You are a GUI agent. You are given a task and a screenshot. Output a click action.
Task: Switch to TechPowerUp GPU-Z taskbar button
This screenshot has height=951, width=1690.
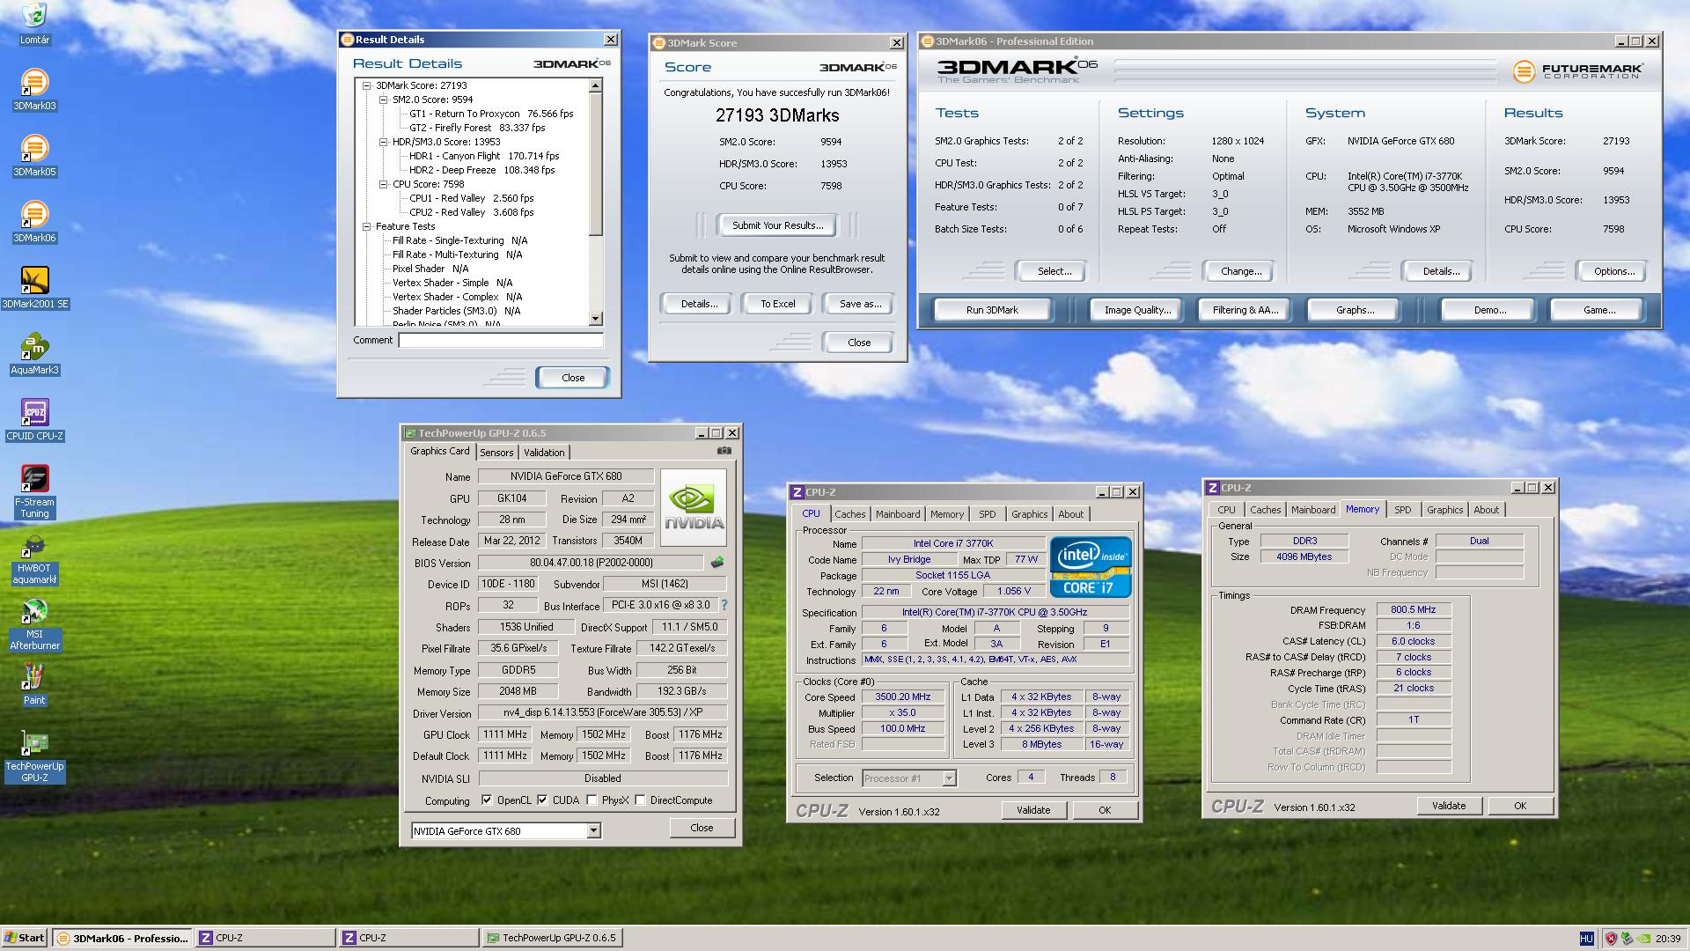coord(553,938)
